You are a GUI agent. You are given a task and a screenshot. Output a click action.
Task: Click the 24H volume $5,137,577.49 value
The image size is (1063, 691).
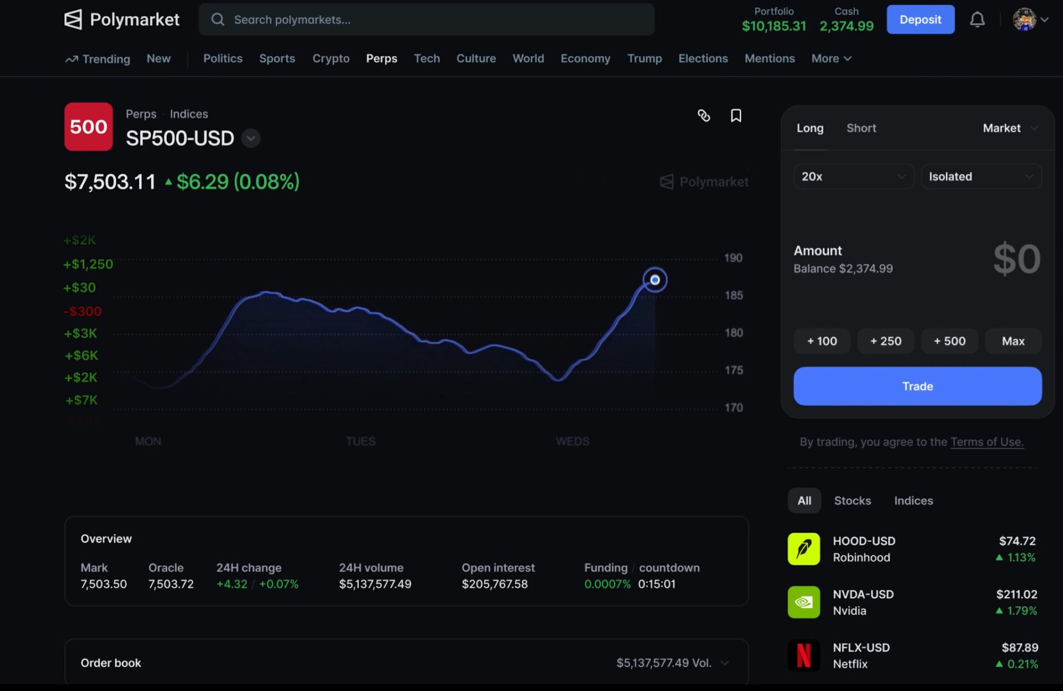(375, 584)
